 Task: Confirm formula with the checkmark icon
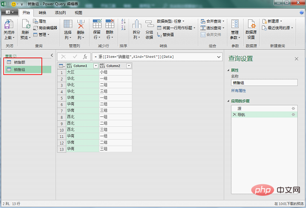75,57
